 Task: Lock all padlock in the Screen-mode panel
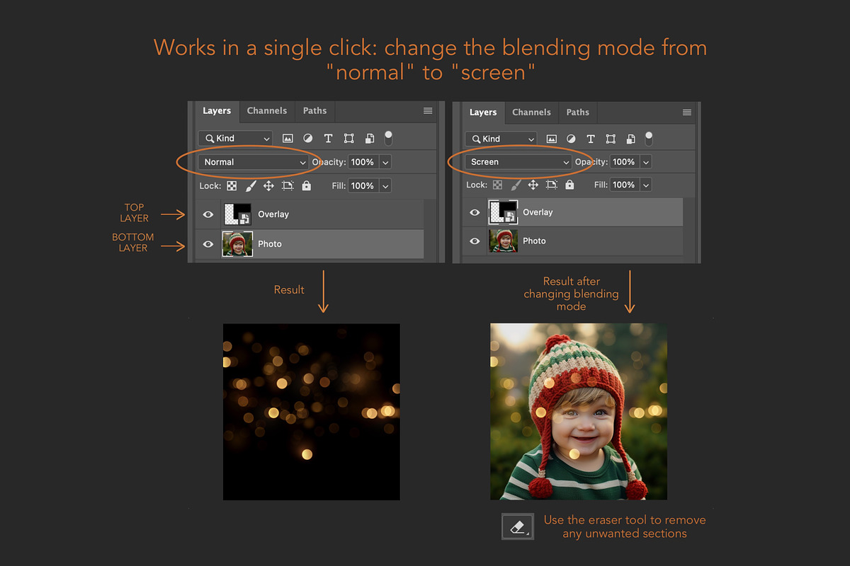(x=569, y=185)
